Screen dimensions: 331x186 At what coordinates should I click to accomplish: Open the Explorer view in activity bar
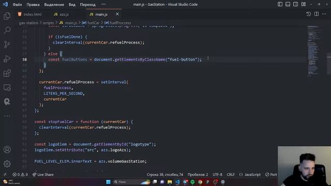point(7,16)
